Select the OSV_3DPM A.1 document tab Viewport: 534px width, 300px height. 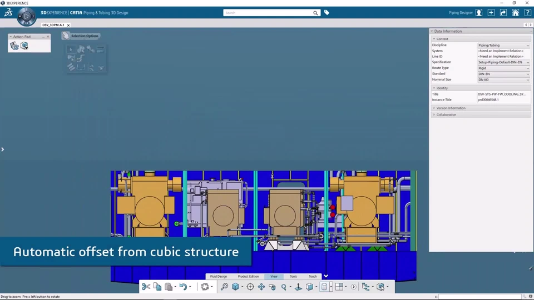(53, 25)
